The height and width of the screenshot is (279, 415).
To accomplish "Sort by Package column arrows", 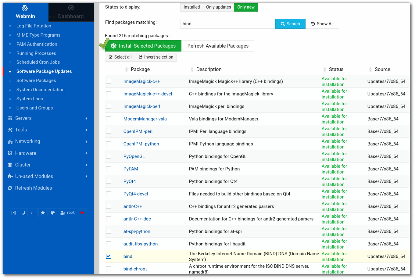I will [127, 70].
